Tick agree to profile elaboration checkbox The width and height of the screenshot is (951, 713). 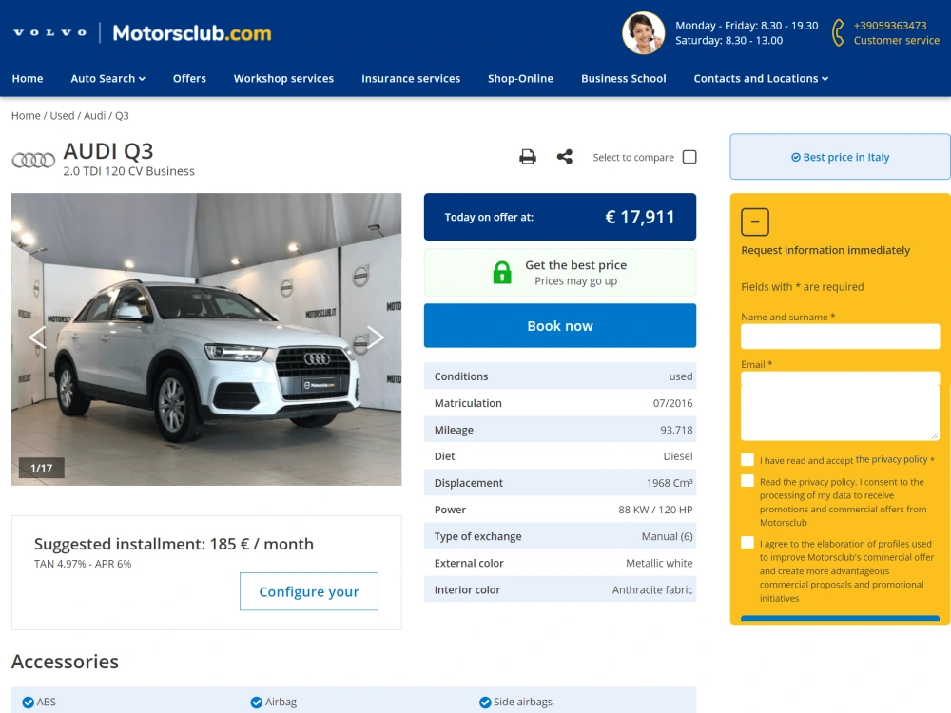point(747,543)
